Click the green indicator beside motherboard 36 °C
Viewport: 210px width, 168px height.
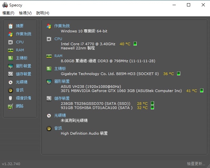tap(179, 73)
